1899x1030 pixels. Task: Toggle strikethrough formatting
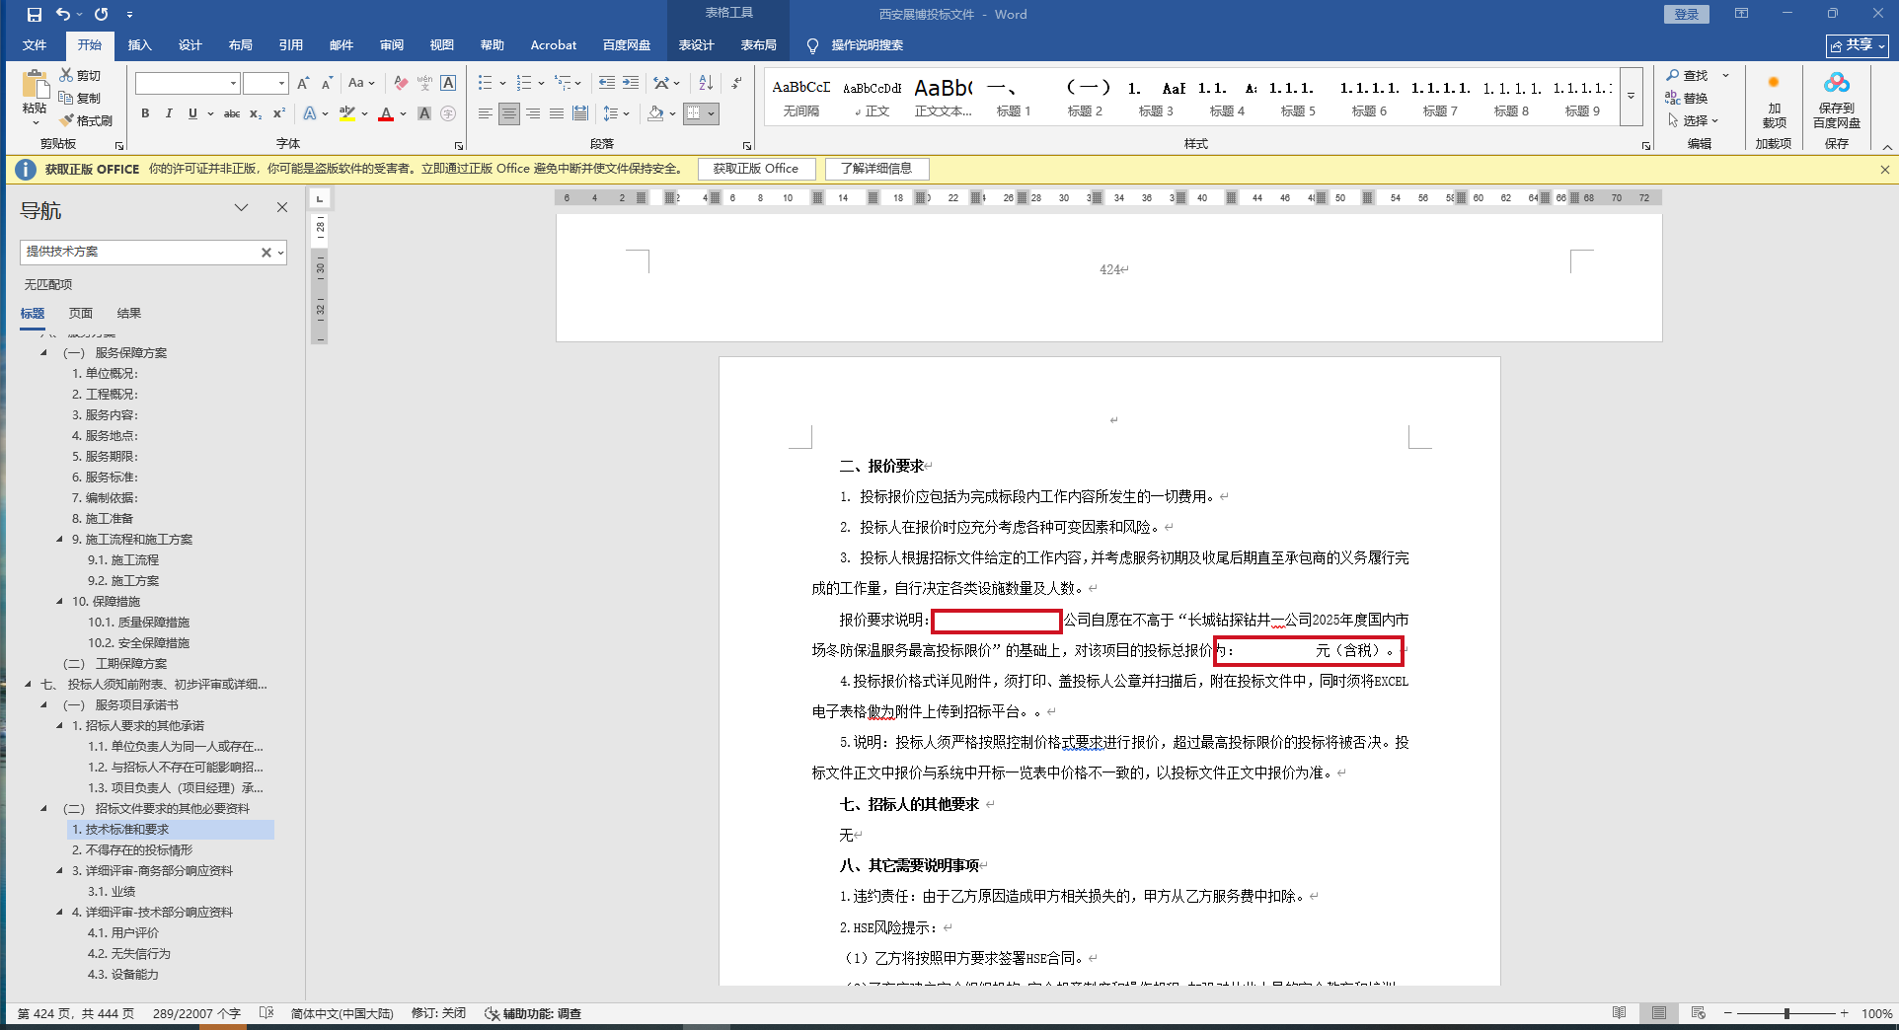pos(232,114)
